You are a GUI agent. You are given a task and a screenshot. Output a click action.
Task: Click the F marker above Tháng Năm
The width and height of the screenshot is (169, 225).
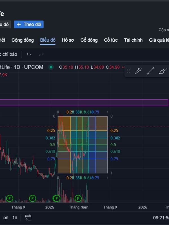[x=78, y=199]
